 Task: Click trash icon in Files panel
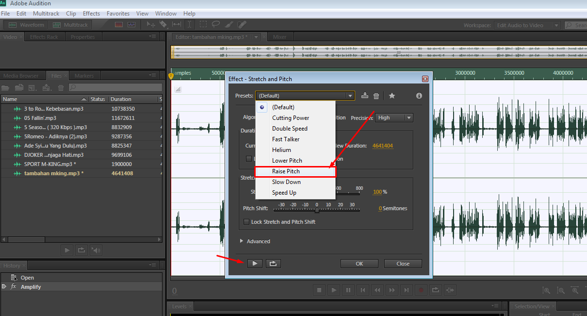(x=61, y=88)
